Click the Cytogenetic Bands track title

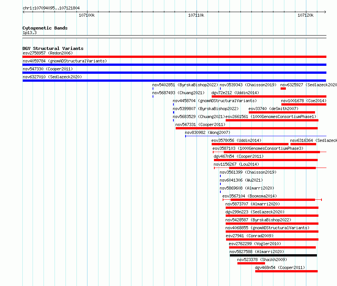point(45,28)
